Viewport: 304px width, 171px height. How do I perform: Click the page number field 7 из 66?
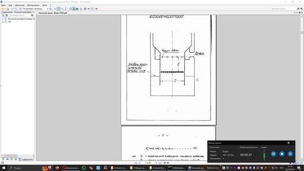(x=148, y=163)
